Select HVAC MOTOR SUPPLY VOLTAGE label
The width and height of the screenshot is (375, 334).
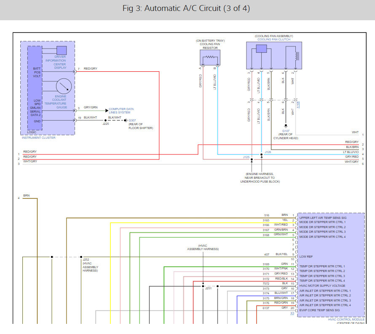pos(322,286)
